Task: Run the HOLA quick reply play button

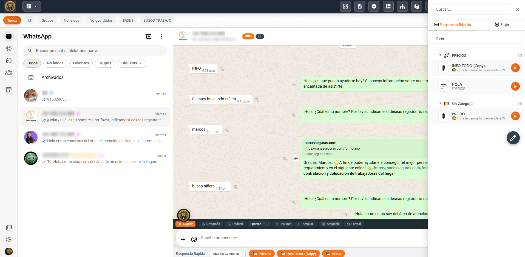Action: (x=515, y=87)
